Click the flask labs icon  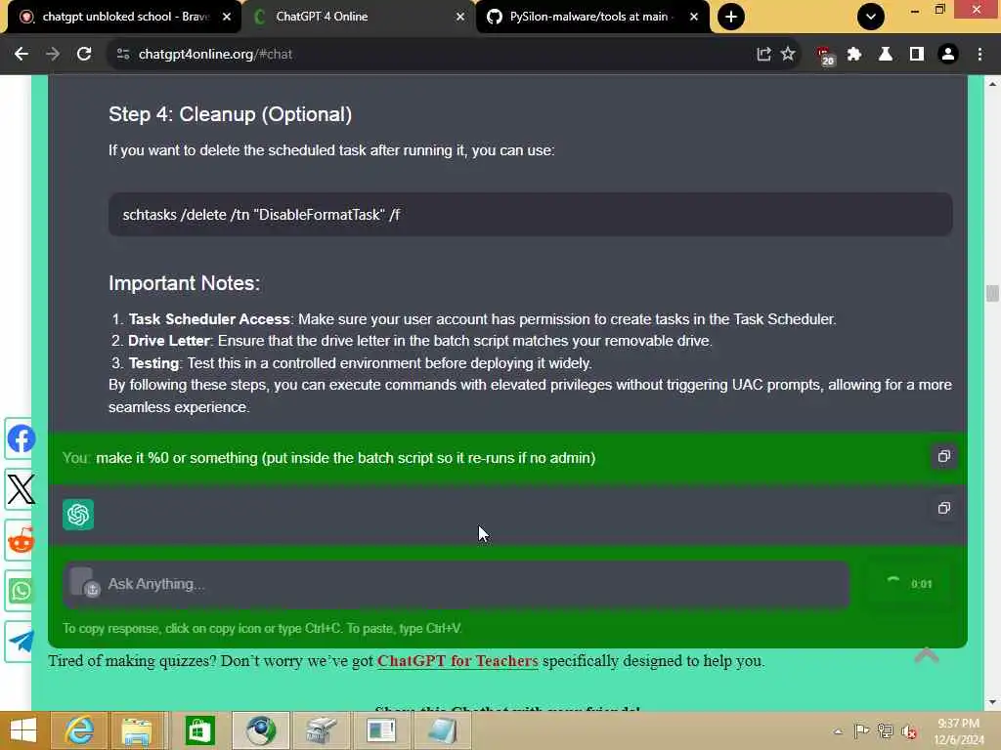pyautogui.click(x=886, y=55)
